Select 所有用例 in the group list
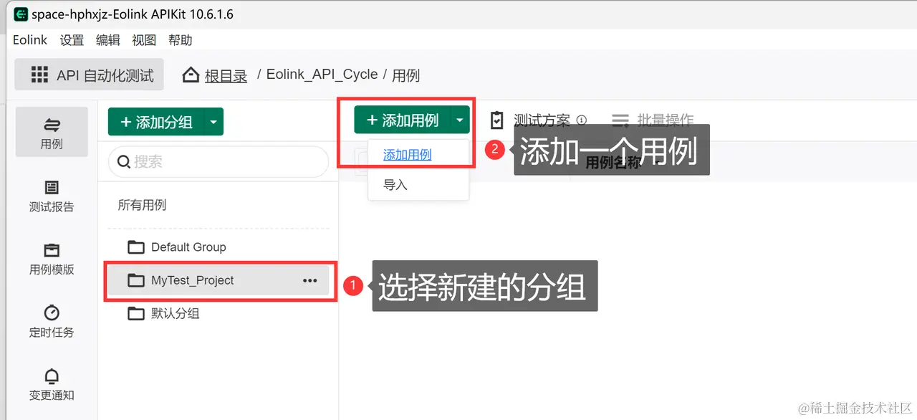 pos(142,205)
